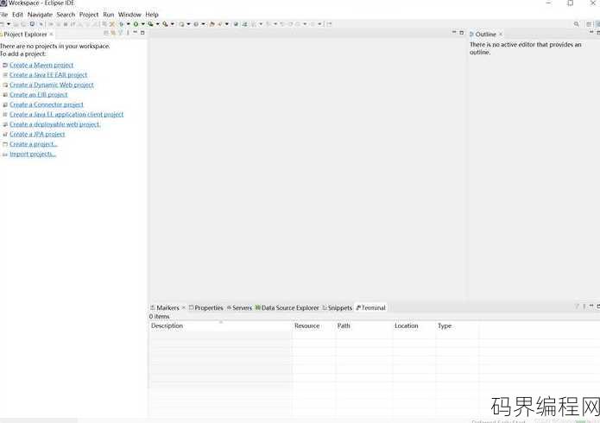
Task: Click the Open a Terminal monitor icon
Action: click(32, 23)
